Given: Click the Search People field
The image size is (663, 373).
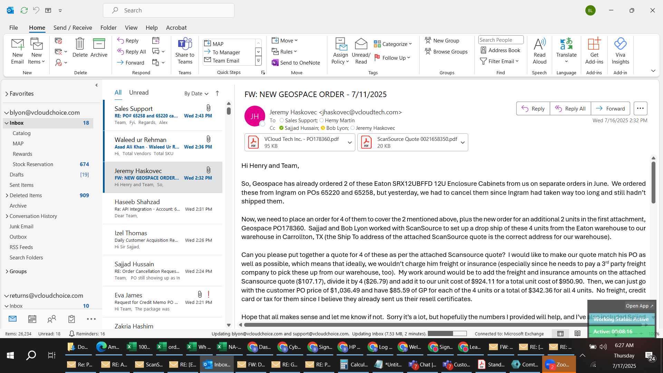Looking at the screenshot, I should [x=501, y=40].
